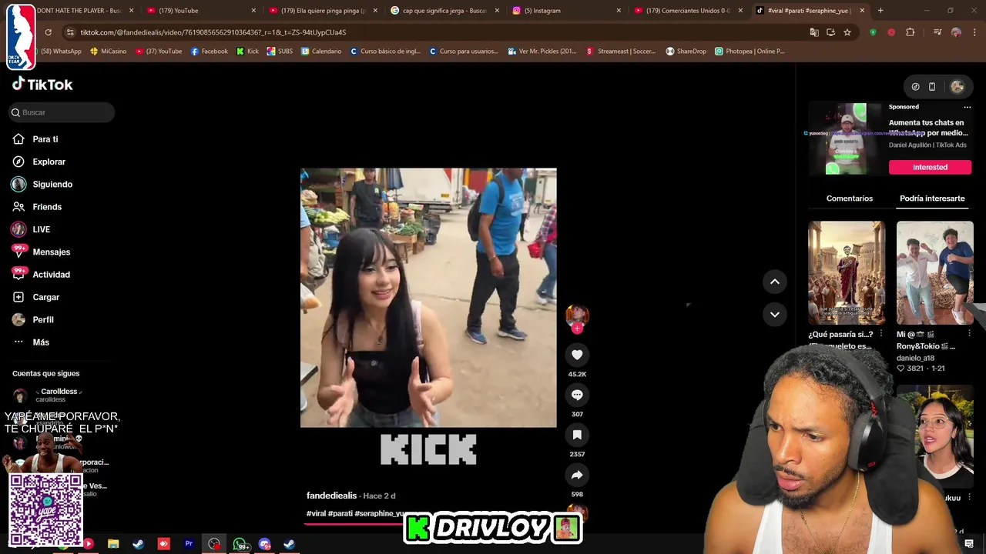Open the Friends section
This screenshot has width=986, height=554.
click(x=36, y=207)
